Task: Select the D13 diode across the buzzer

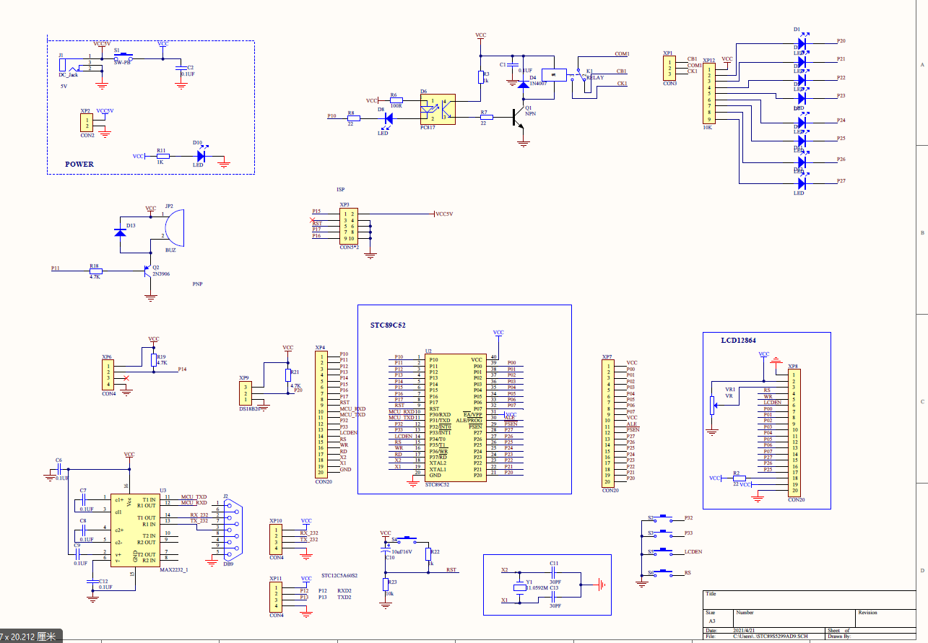Action: pyautogui.click(x=121, y=233)
